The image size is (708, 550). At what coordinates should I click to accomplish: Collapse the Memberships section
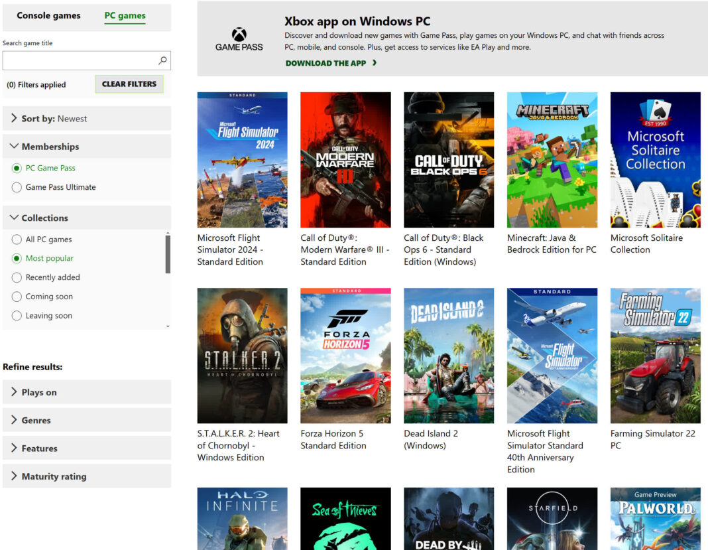click(87, 147)
